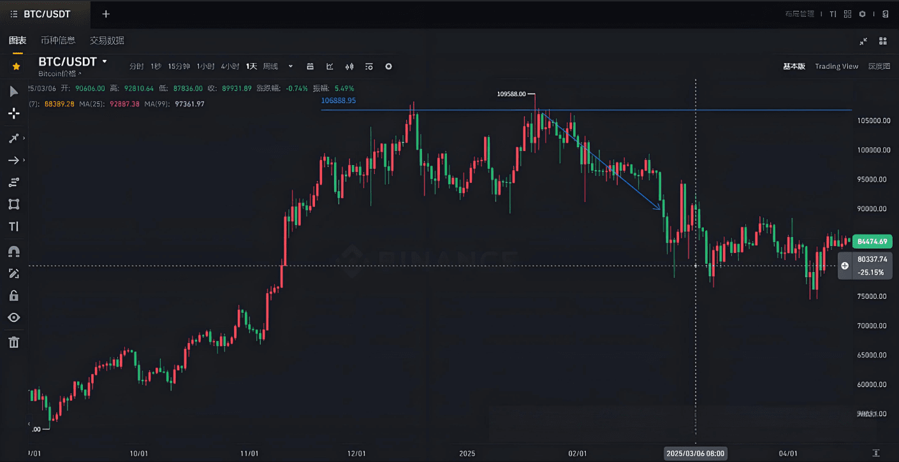The image size is (899, 462).
Task: Switch chart to Trading View mode
Action: pyautogui.click(x=837, y=66)
